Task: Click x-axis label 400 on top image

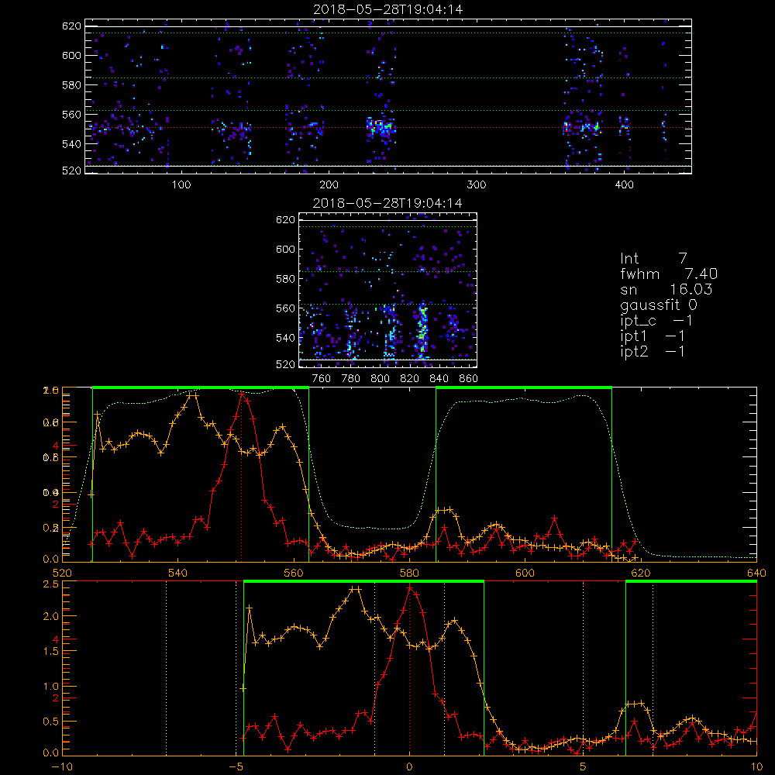Action: pos(624,185)
